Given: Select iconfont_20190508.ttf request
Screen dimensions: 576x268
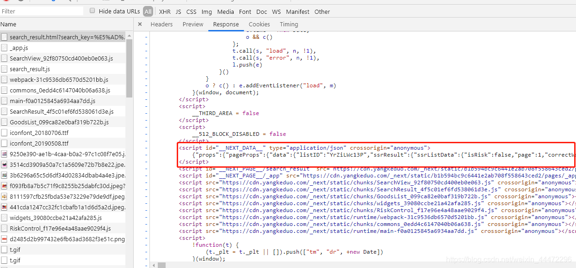Looking at the screenshot, I should pyautogui.click(x=63, y=143).
